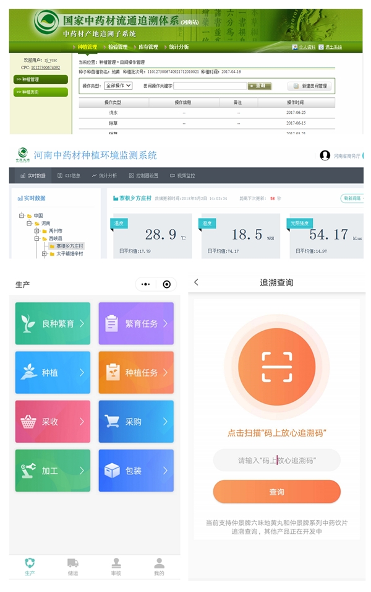Open the 采购 shopping cart tile
Viewport: 371px width, 592px height.
coord(136,421)
